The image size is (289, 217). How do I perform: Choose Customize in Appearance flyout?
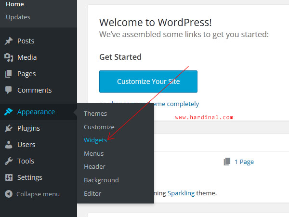(x=99, y=127)
